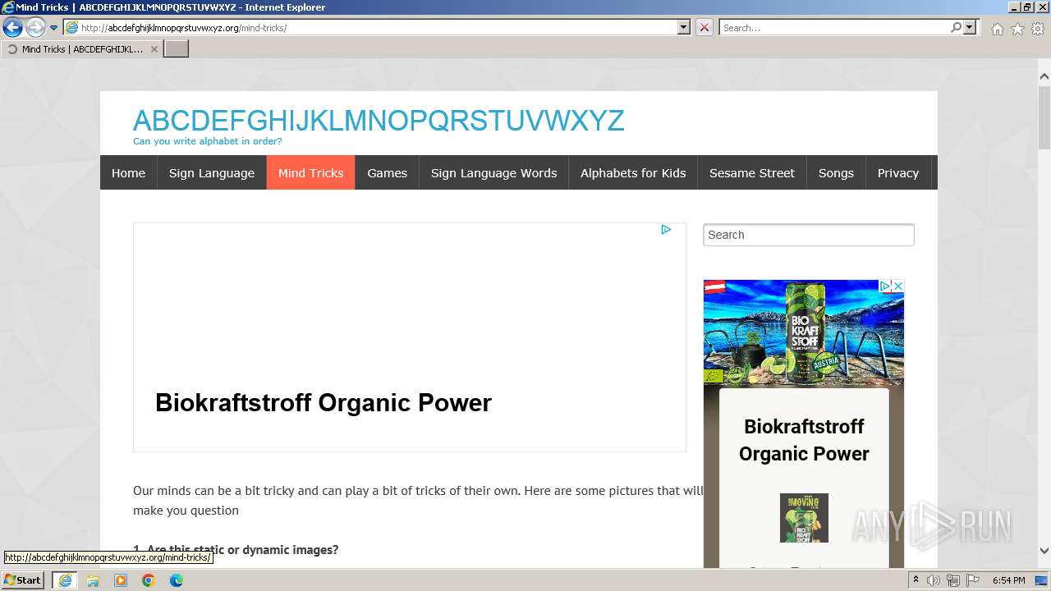Close the sidebar Biokraftstoff ad
1051x591 pixels.
897,286
